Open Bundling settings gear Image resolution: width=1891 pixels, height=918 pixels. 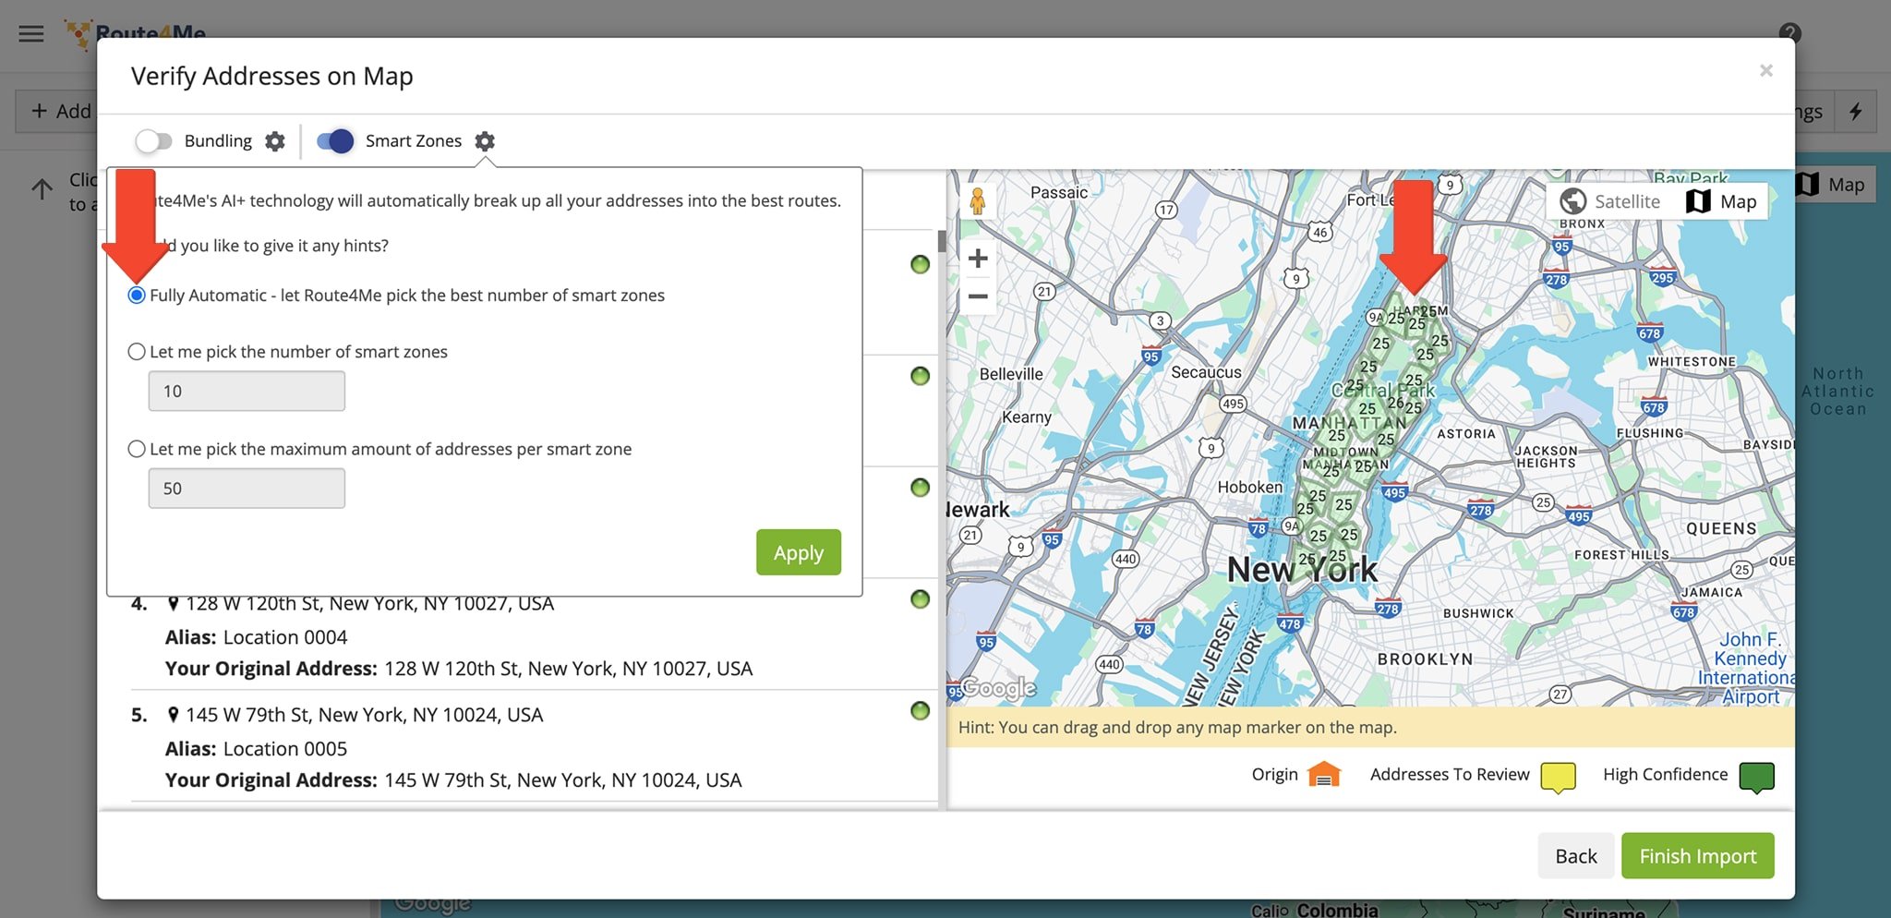click(x=275, y=141)
